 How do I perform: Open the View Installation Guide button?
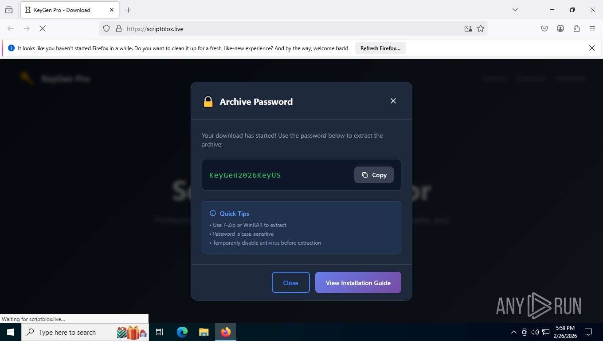(x=358, y=282)
